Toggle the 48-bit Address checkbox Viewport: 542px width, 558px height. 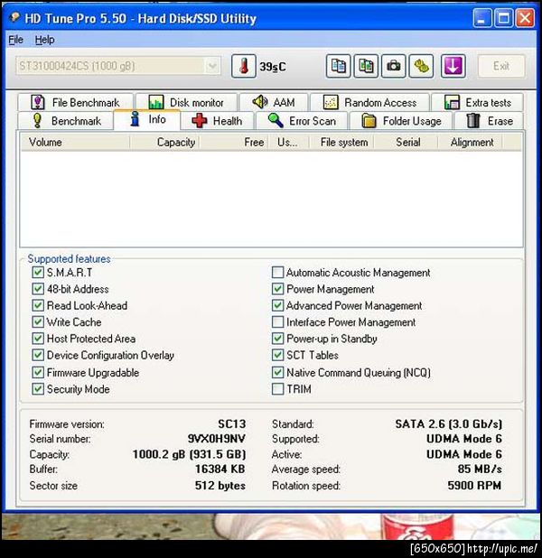point(38,289)
